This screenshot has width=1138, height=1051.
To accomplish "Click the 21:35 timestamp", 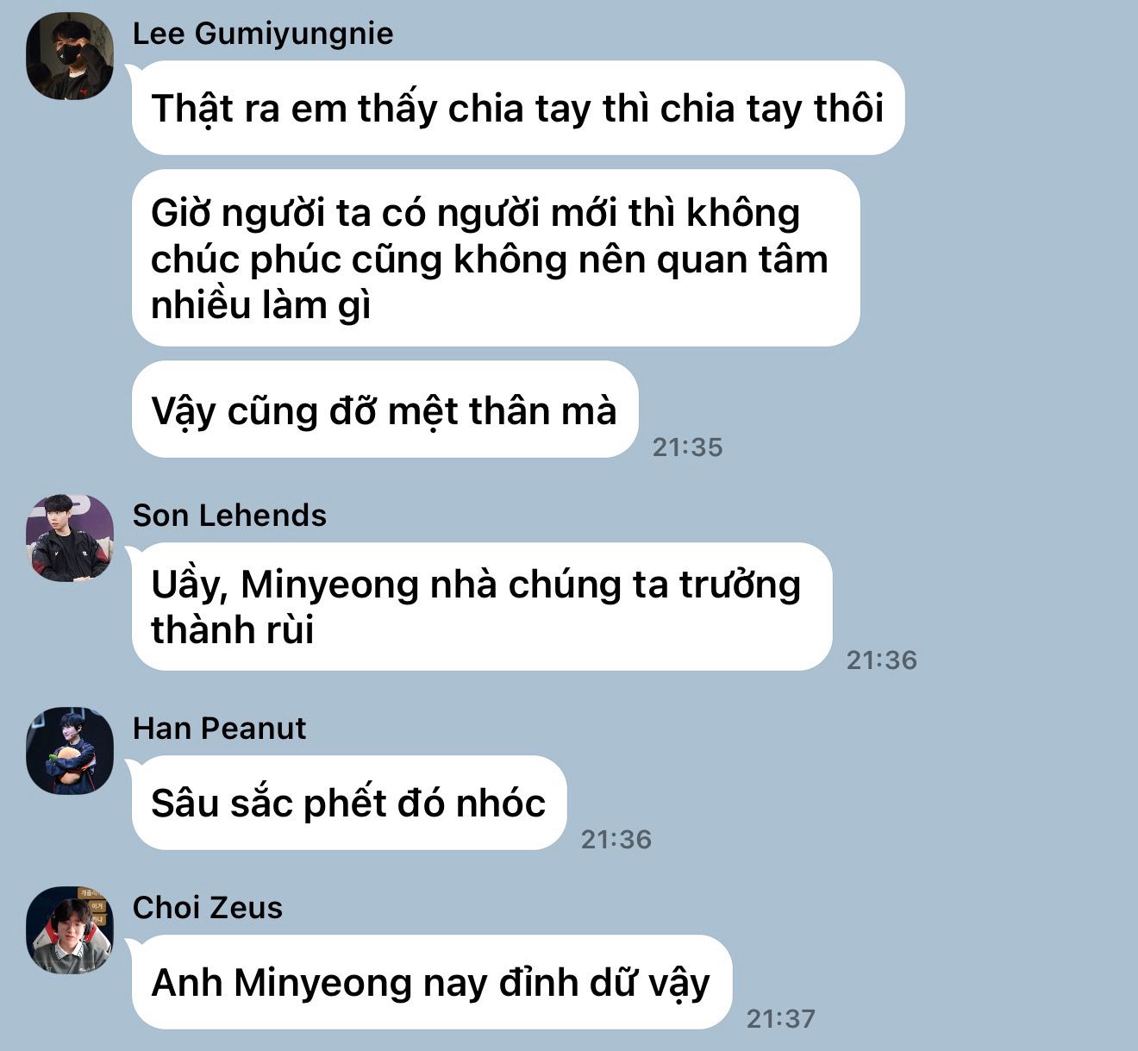I will tap(687, 447).
